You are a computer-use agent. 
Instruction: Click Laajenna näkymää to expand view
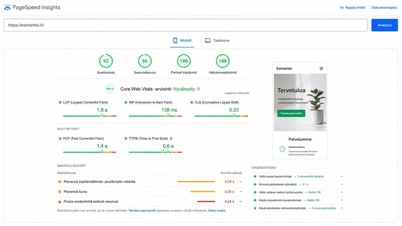pos(237,93)
